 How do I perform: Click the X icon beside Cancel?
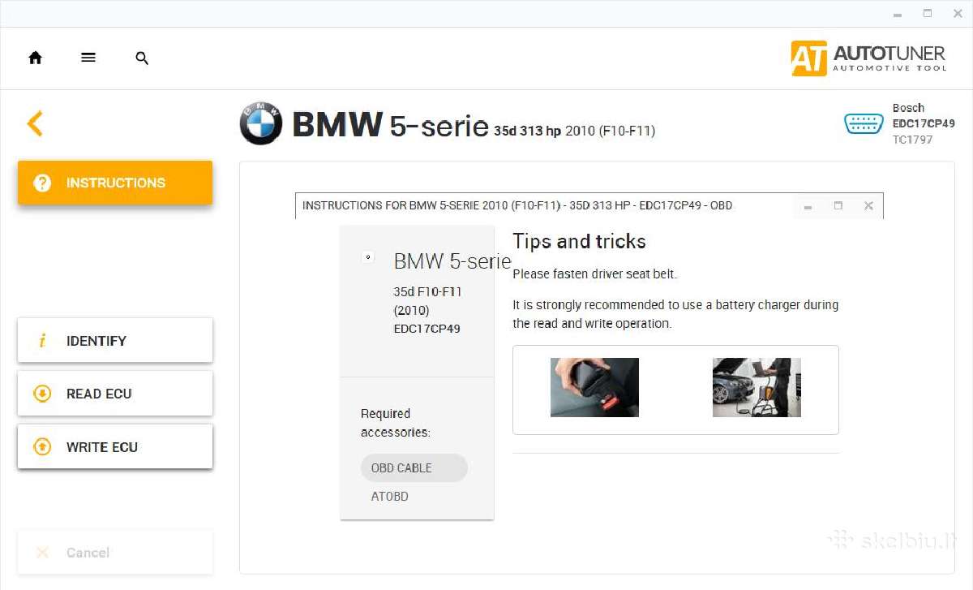click(42, 553)
